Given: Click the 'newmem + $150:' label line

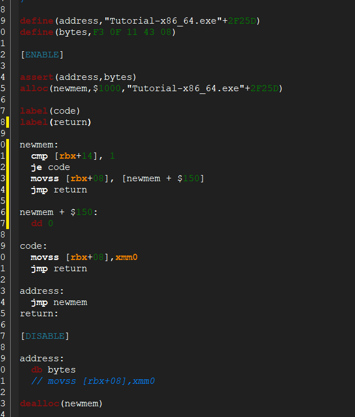Looking at the screenshot, I should (x=59, y=212).
